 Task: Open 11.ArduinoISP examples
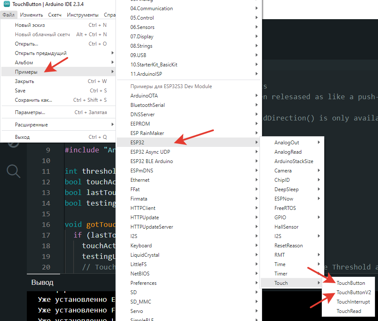[x=188, y=74]
